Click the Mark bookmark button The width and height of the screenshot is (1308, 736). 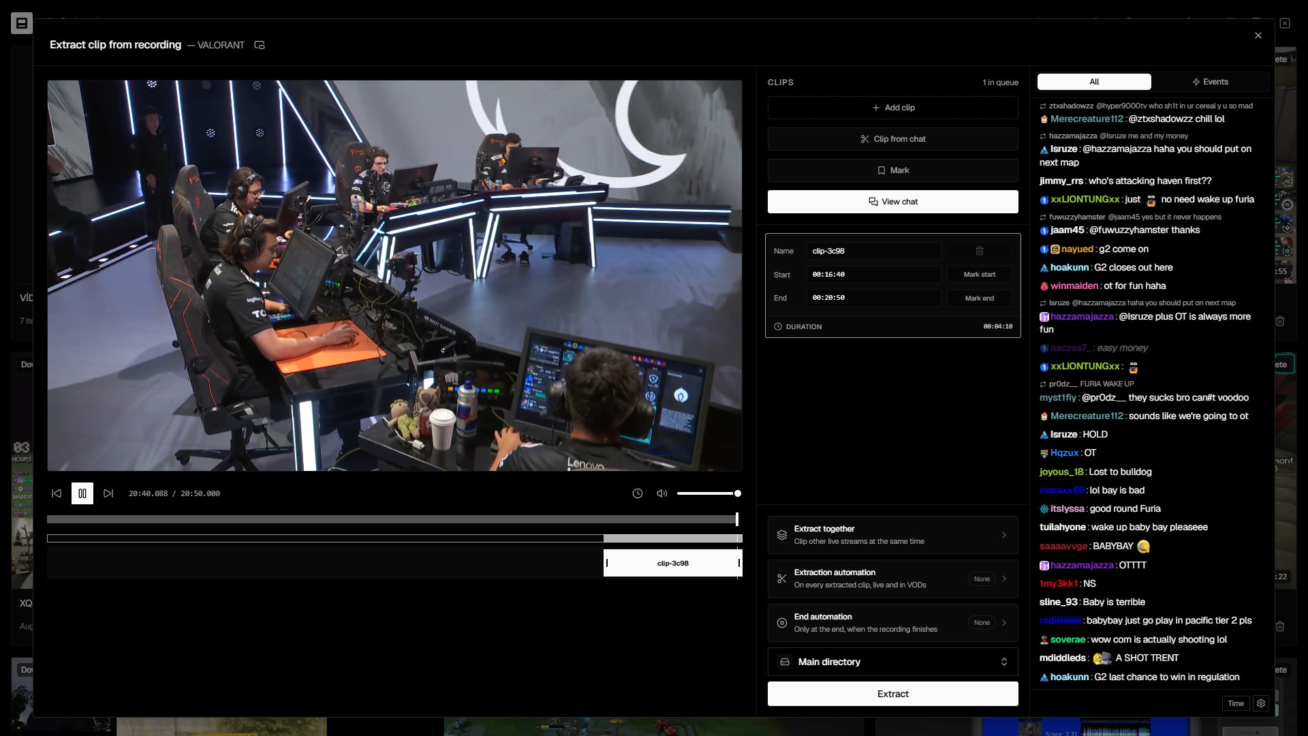coord(893,170)
